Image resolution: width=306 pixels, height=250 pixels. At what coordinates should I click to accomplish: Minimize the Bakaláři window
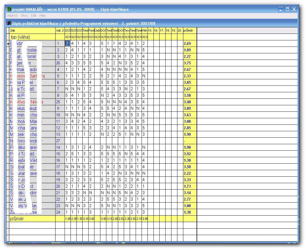coord(281,9)
